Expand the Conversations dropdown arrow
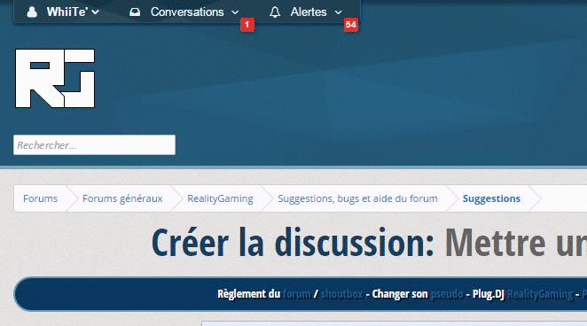The image size is (587, 326). pos(235,12)
